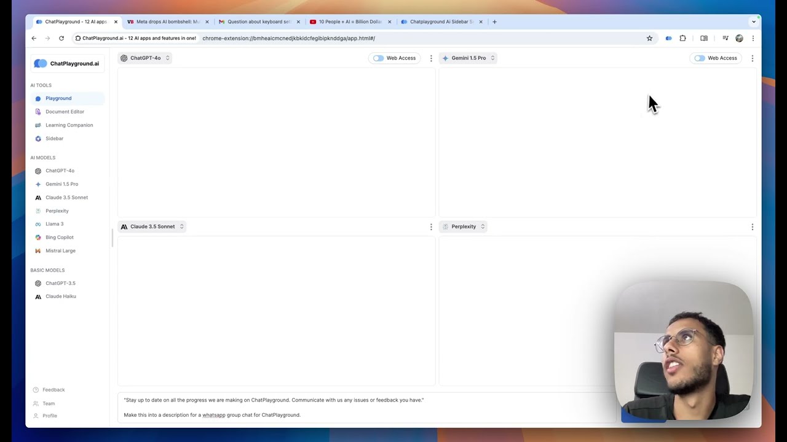Open Gemini 1.5 Pro panel three-dot options
This screenshot has height=442, width=787.
(x=753, y=58)
